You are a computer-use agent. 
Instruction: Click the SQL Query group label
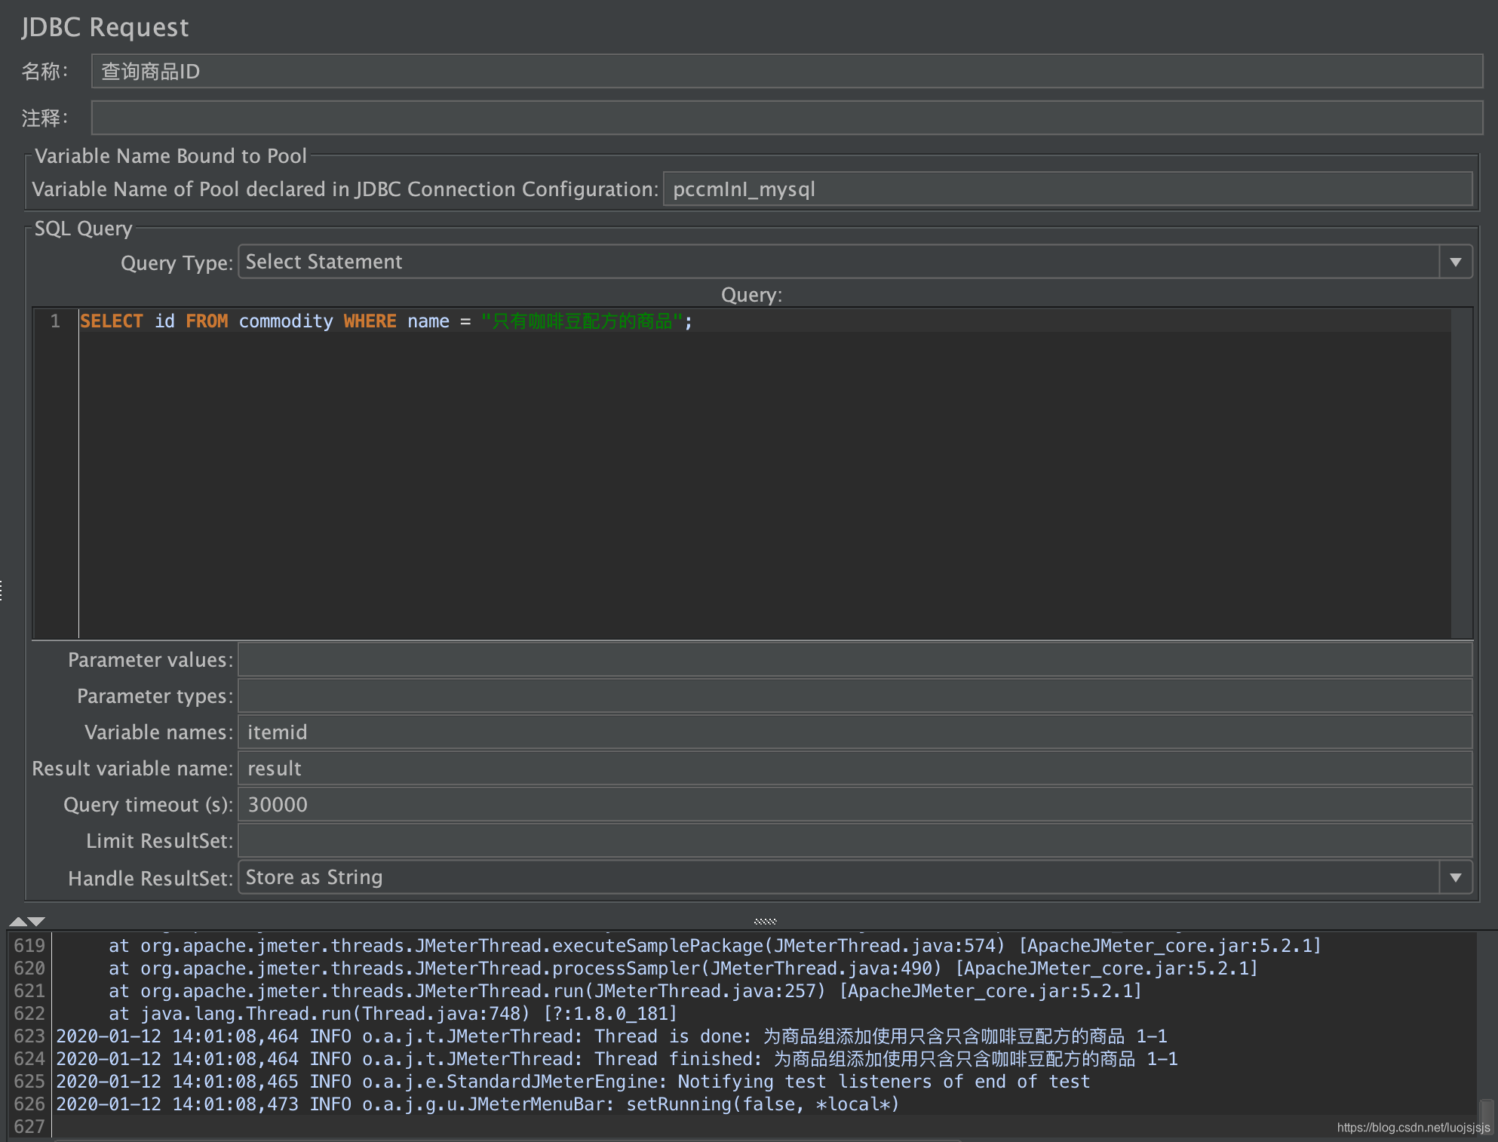click(83, 229)
